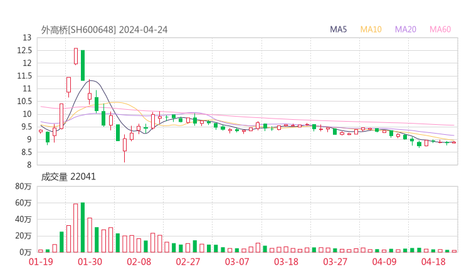Click the 80万 volume axis label
Viewport: 464px width, 276px height.
24,187
